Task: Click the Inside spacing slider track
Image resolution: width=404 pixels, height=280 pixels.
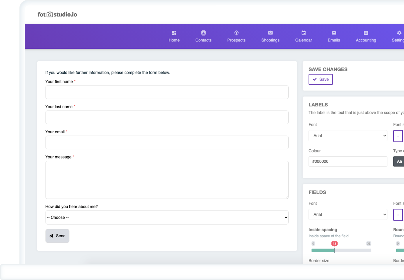Action: [x=341, y=250]
